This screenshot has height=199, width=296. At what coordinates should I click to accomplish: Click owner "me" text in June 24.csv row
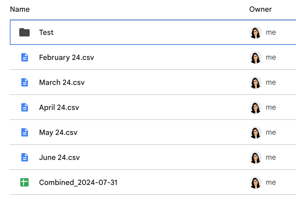coord(271,157)
